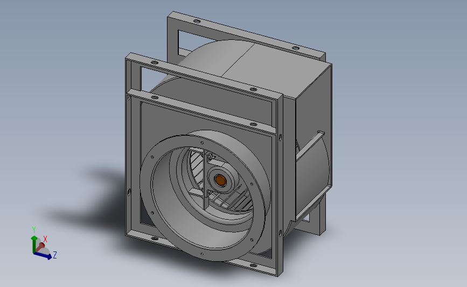The height and width of the screenshot is (287, 467).
Task: Select the rectangular outlet duct top face
Action: (x=275, y=70)
